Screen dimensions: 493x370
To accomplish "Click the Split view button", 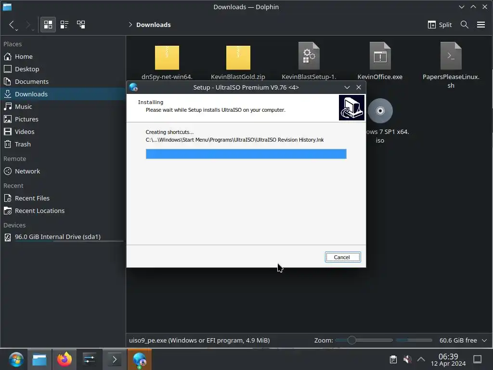I will pos(440,25).
